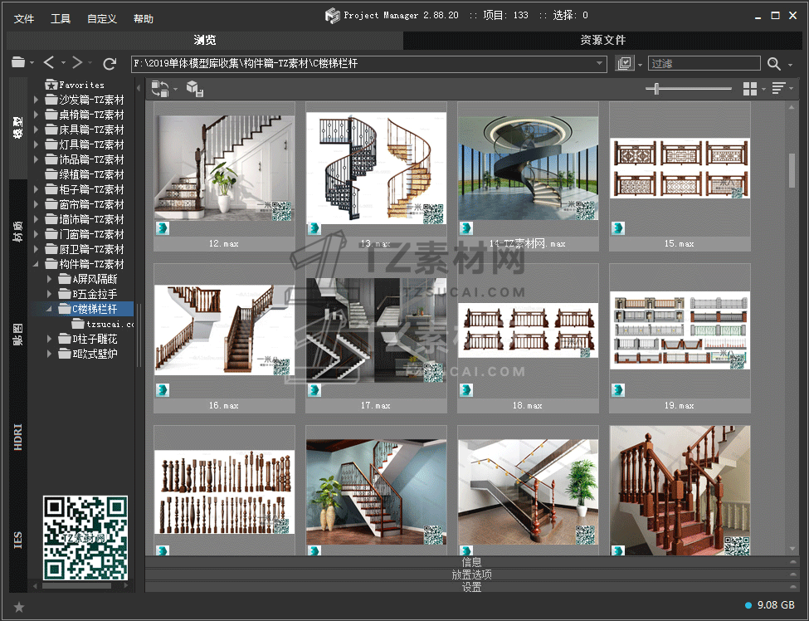Expand the 放置选项 panel bar
Viewport: 809px width, 621px height.
coord(471,575)
